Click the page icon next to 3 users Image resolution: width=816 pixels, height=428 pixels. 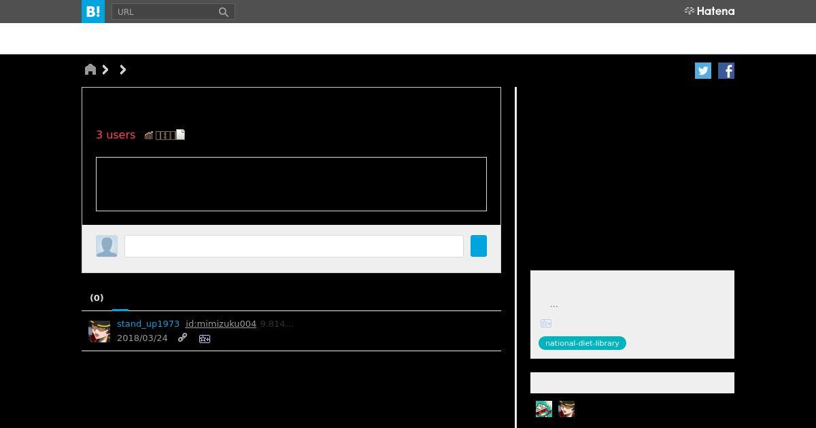tap(181, 135)
